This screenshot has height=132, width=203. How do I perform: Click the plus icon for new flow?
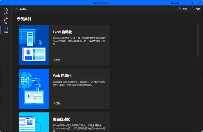coord(16,9)
